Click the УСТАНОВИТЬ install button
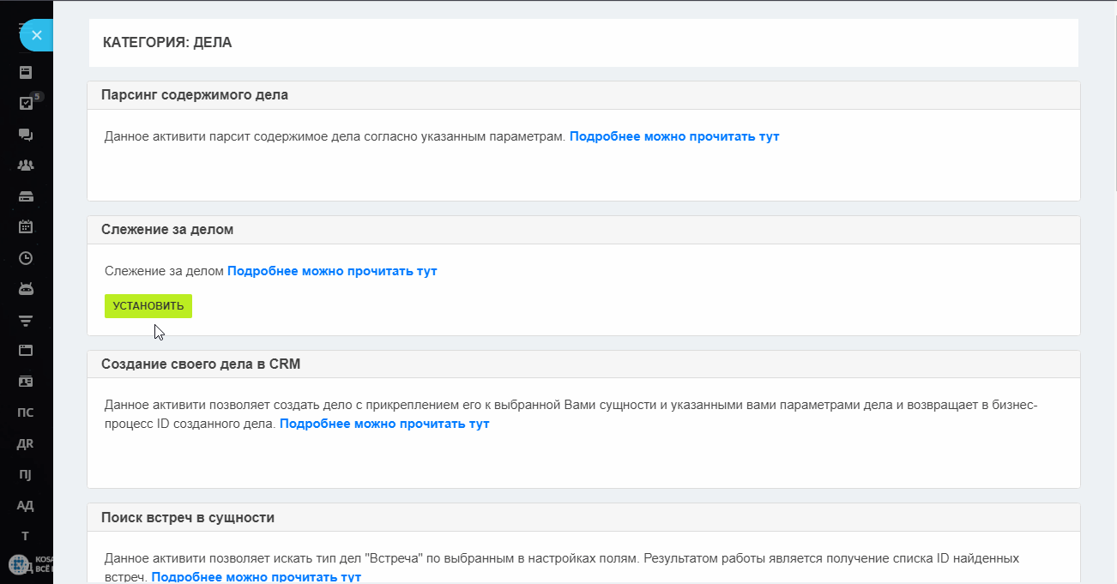 [148, 306]
